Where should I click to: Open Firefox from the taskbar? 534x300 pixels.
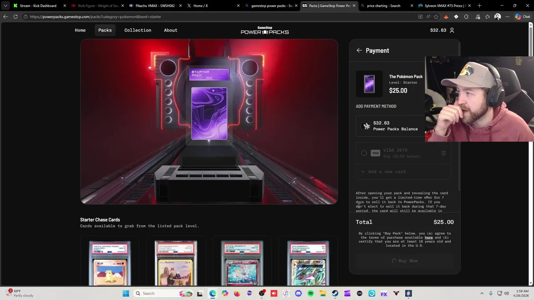tap(237, 293)
